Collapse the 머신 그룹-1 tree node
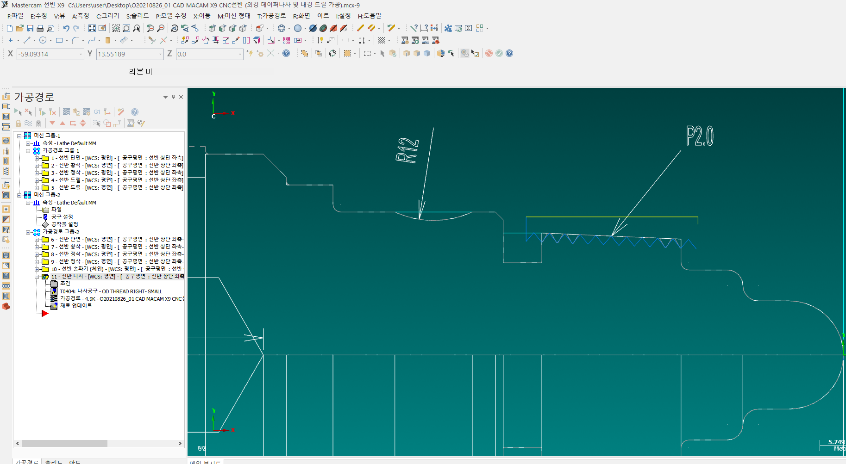This screenshot has width=846, height=464. (x=19, y=136)
